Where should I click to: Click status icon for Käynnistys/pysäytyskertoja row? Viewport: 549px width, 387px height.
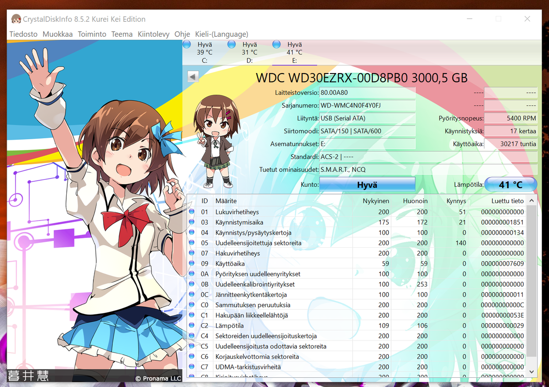(x=192, y=232)
